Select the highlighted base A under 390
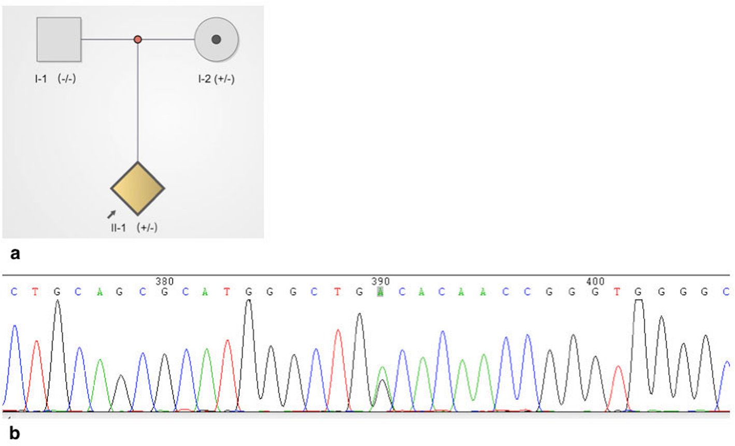The width and height of the screenshot is (735, 446). click(380, 292)
